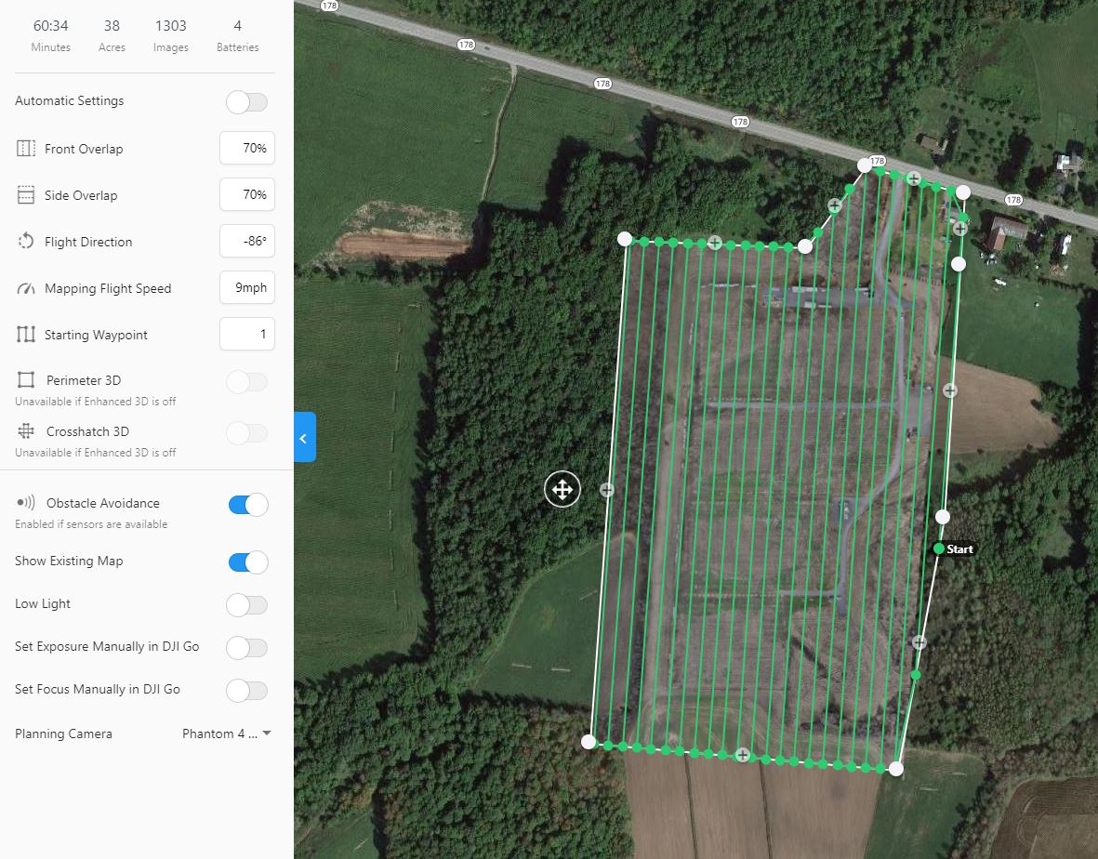Enable the Low Light switch
This screenshot has width=1098, height=859.
pos(247,605)
